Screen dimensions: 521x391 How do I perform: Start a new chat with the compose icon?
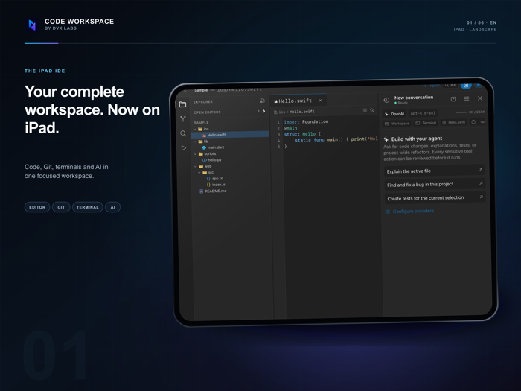point(453,99)
